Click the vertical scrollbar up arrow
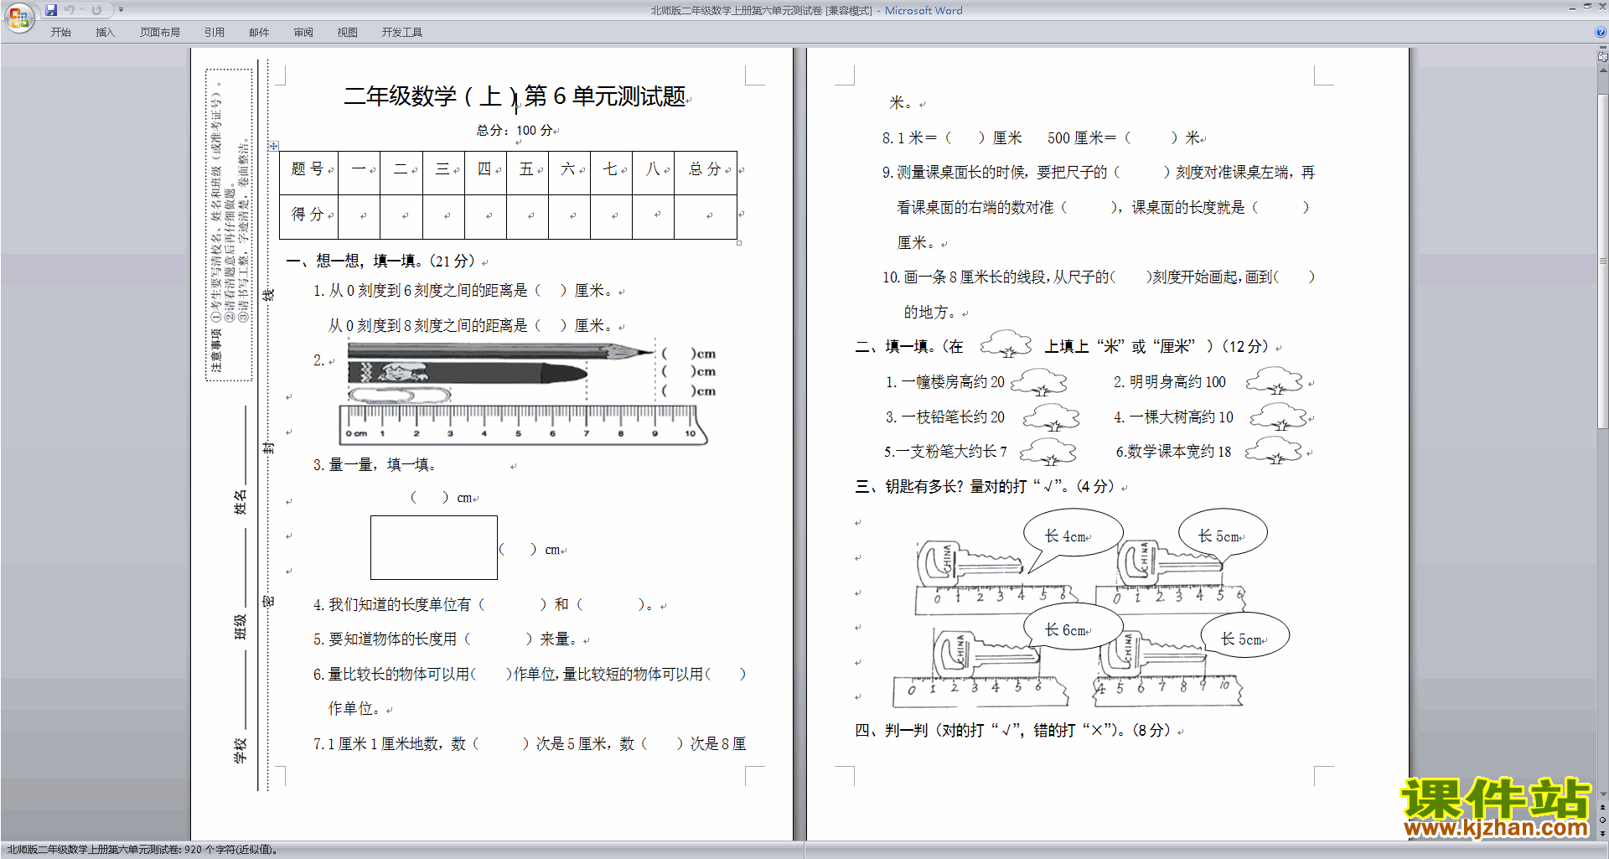 [1603, 70]
